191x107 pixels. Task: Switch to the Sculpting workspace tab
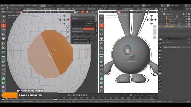(58, 6)
